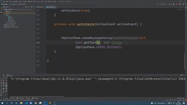Open the Event Log in status bar
187x105 pixels.
181,98
